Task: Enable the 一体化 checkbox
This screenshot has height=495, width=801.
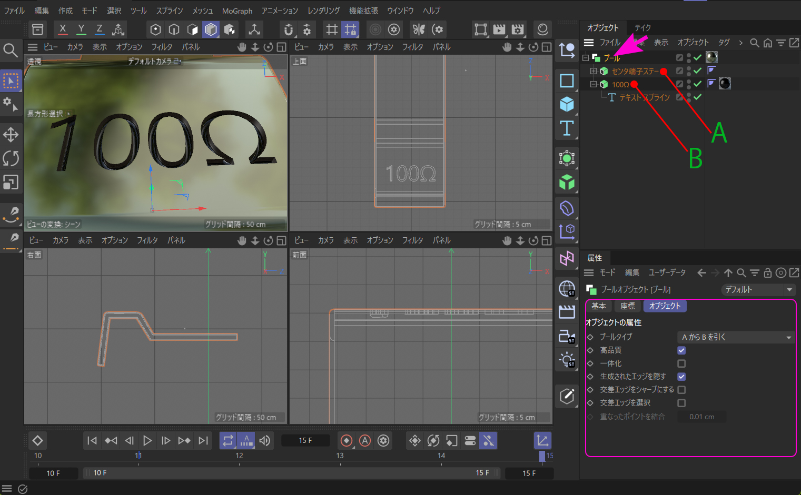Action: (681, 363)
